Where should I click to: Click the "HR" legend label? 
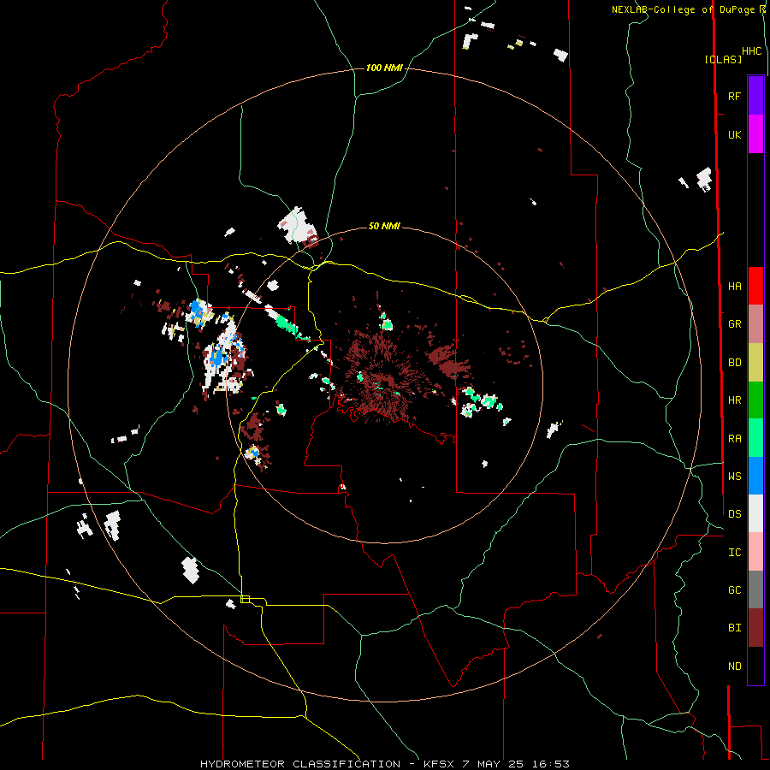click(x=734, y=400)
